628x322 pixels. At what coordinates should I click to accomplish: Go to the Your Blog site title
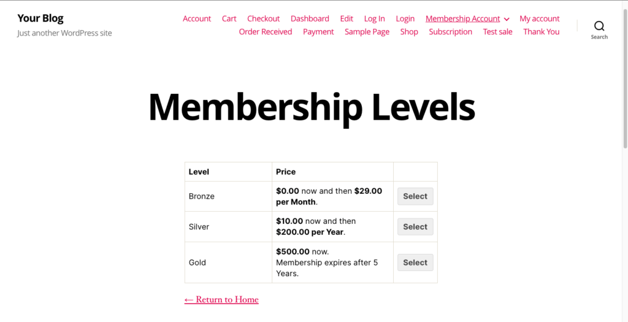pyautogui.click(x=40, y=18)
